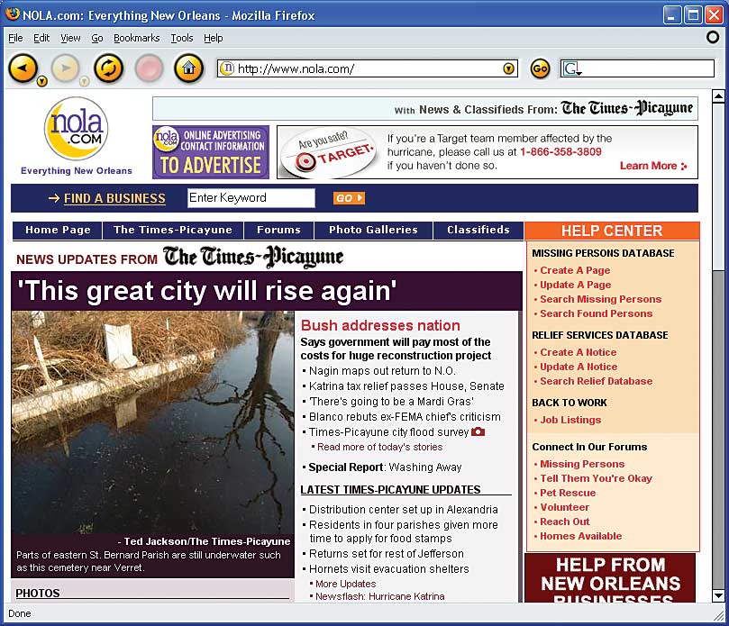The width and height of the screenshot is (729, 626).
Task: Open Distribution center set up in Alexandria
Action: [x=403, y=510]
